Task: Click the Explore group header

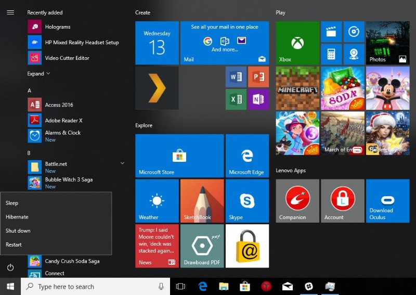Action: coord(144,125)
